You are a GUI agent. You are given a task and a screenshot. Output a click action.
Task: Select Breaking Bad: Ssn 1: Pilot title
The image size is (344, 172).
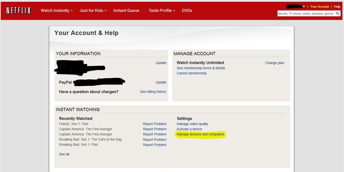(79, 145)
